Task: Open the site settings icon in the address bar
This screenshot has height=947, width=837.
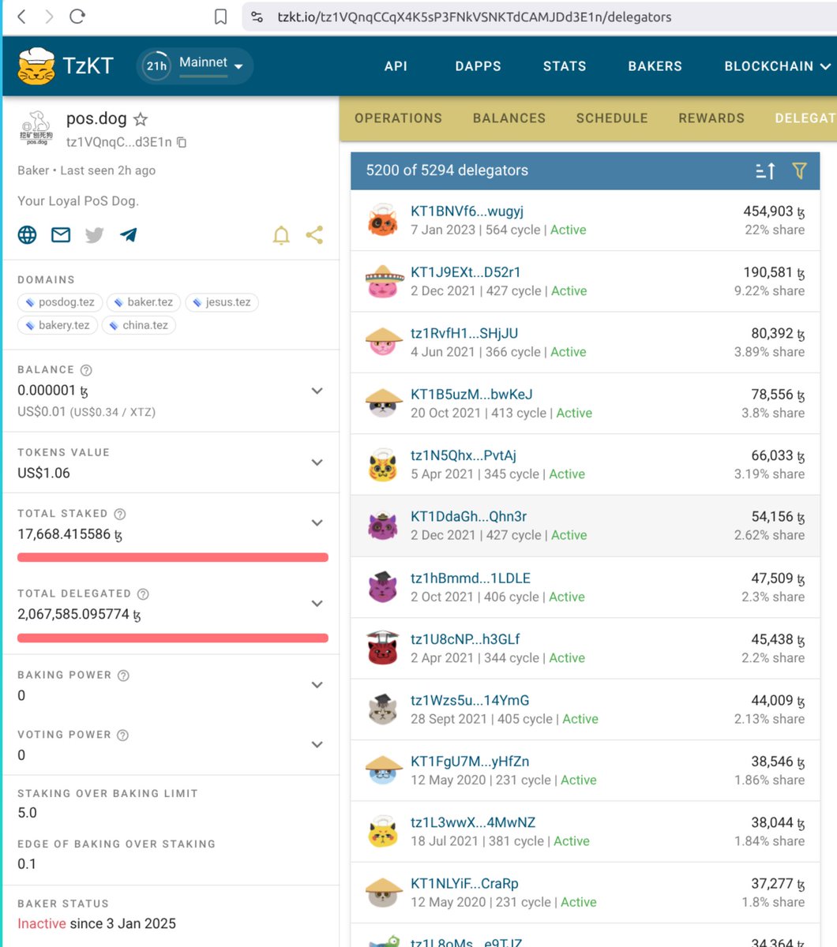Action: 255,17
